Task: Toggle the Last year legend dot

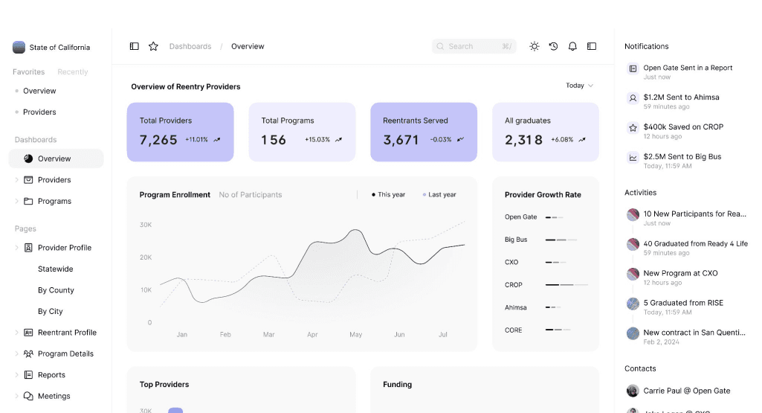Action: [424, 194]
